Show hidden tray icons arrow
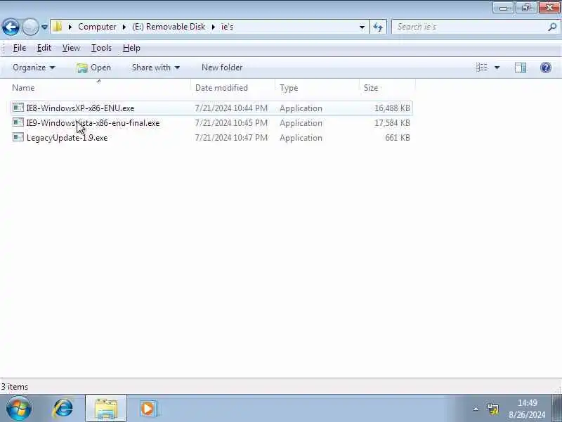 tap(476, 409)
